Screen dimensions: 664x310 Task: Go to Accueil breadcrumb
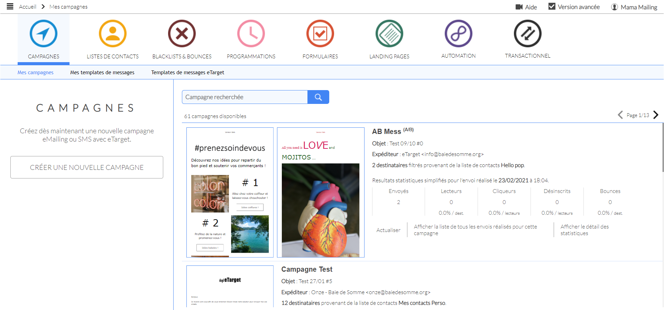coord(28,7)
